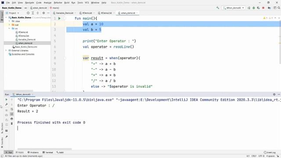The width and height of the screenshot is (281, 158).
Task: Click the layout icon above the Run panel pin
Action: click(x=7, y=131)
